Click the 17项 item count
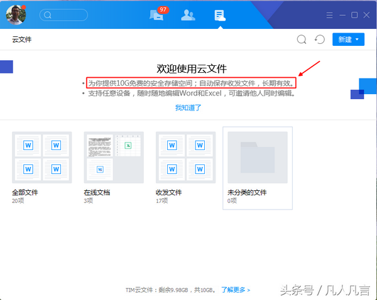This screenshot has height=300, width=377. click(x=162, y=201)
